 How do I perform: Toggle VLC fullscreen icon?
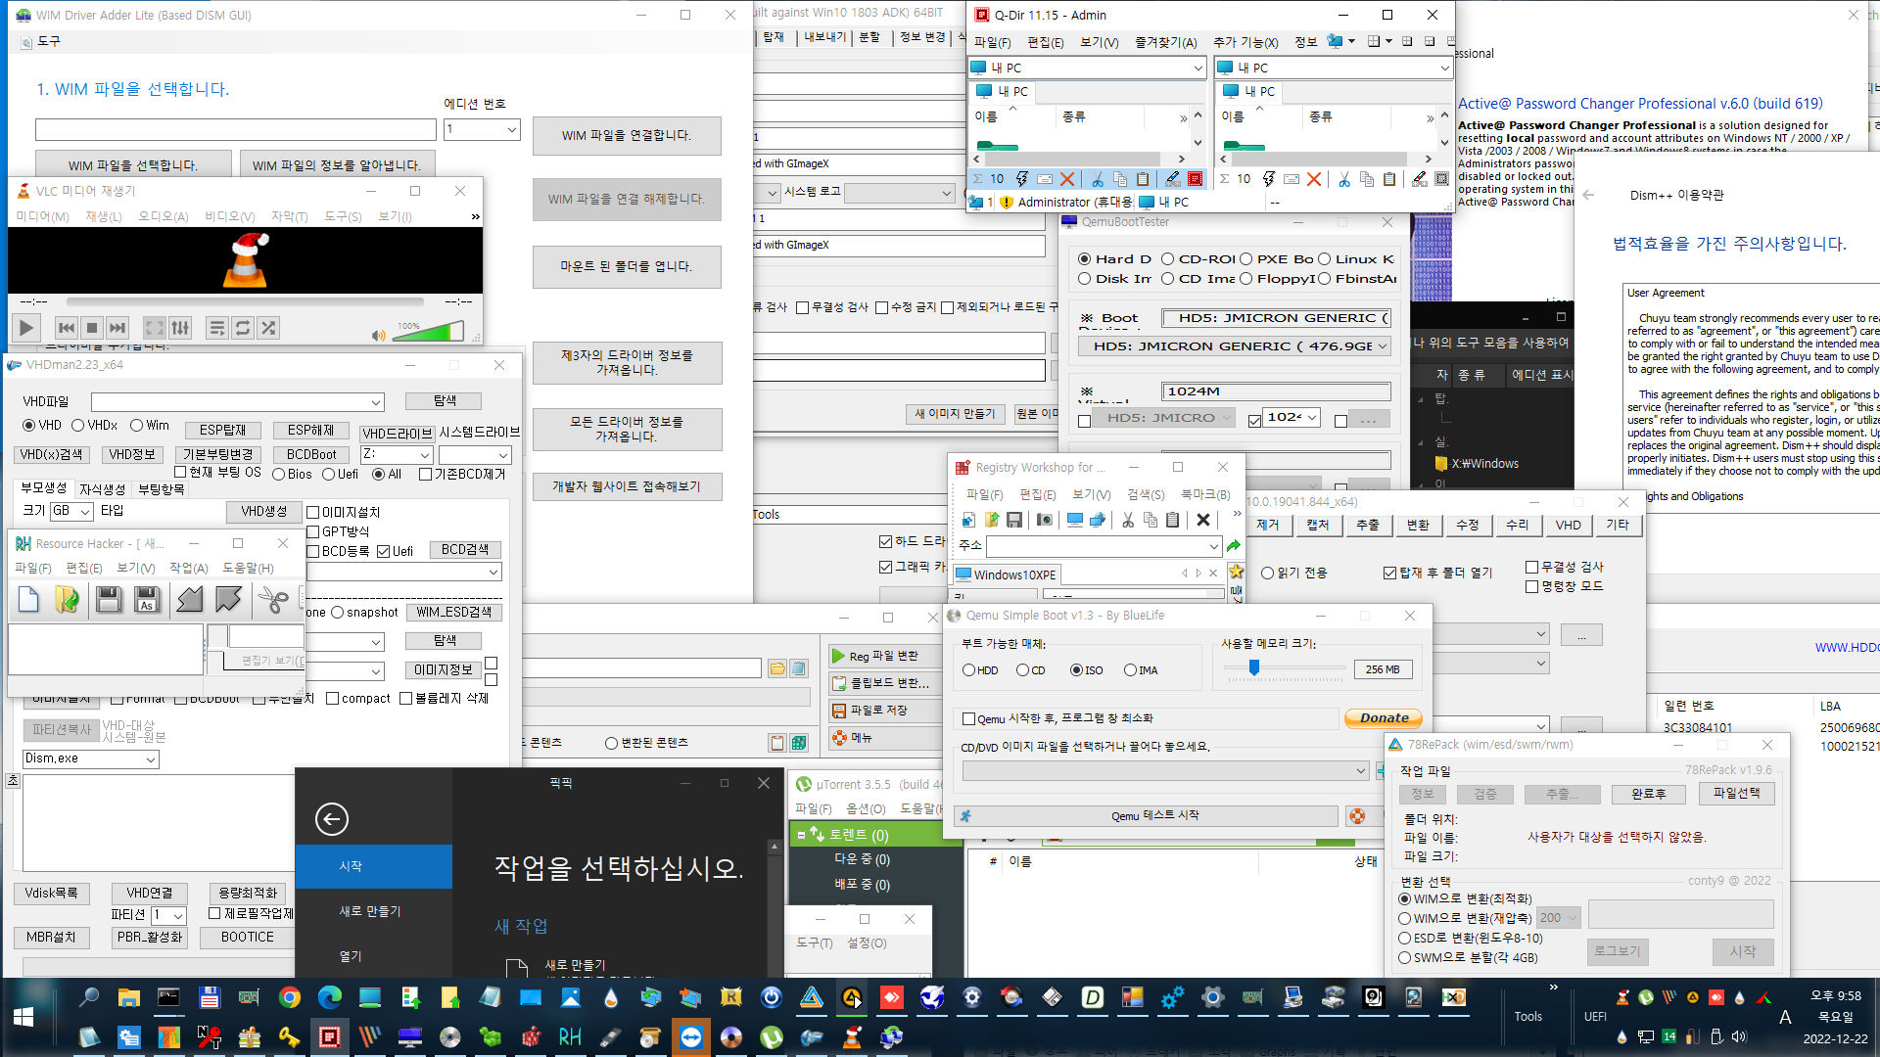point(155,328)
